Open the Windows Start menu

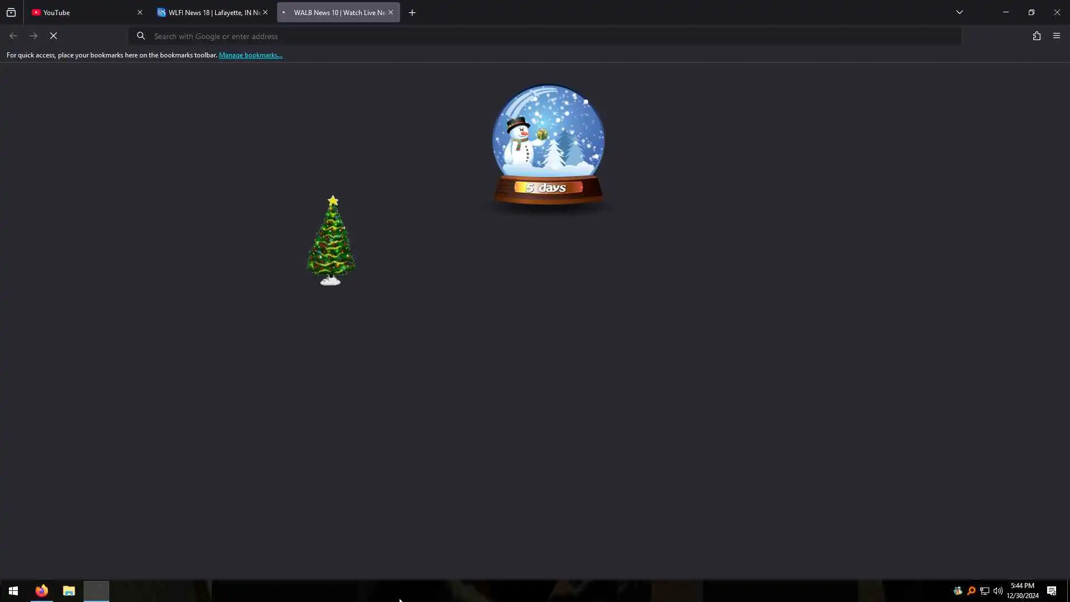point(13,591)
